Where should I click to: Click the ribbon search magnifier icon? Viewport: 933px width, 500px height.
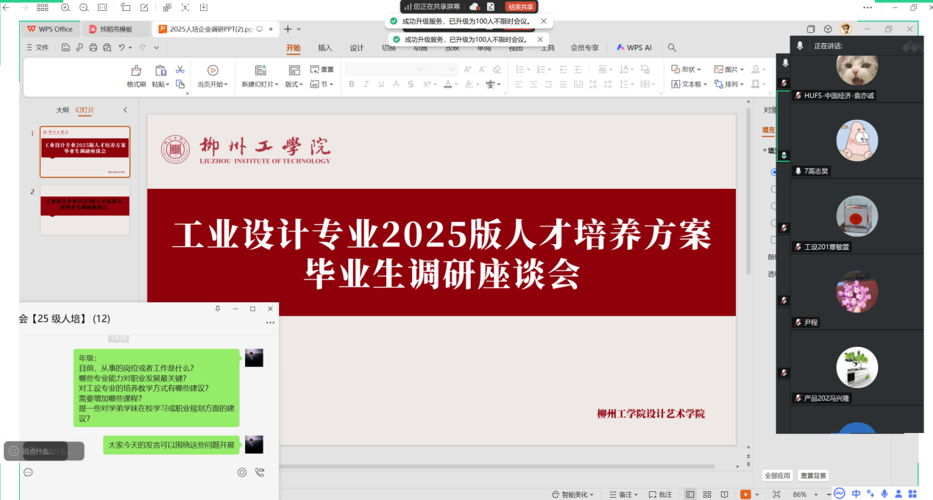coord(672,48)
